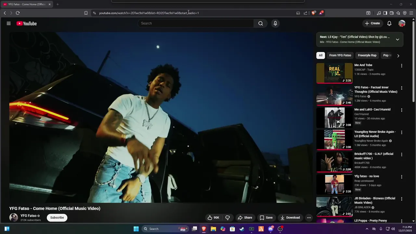The image size is (416, 234).
Task: Open the Me And Tobe video thumbnail
Action: pos(334,73)
